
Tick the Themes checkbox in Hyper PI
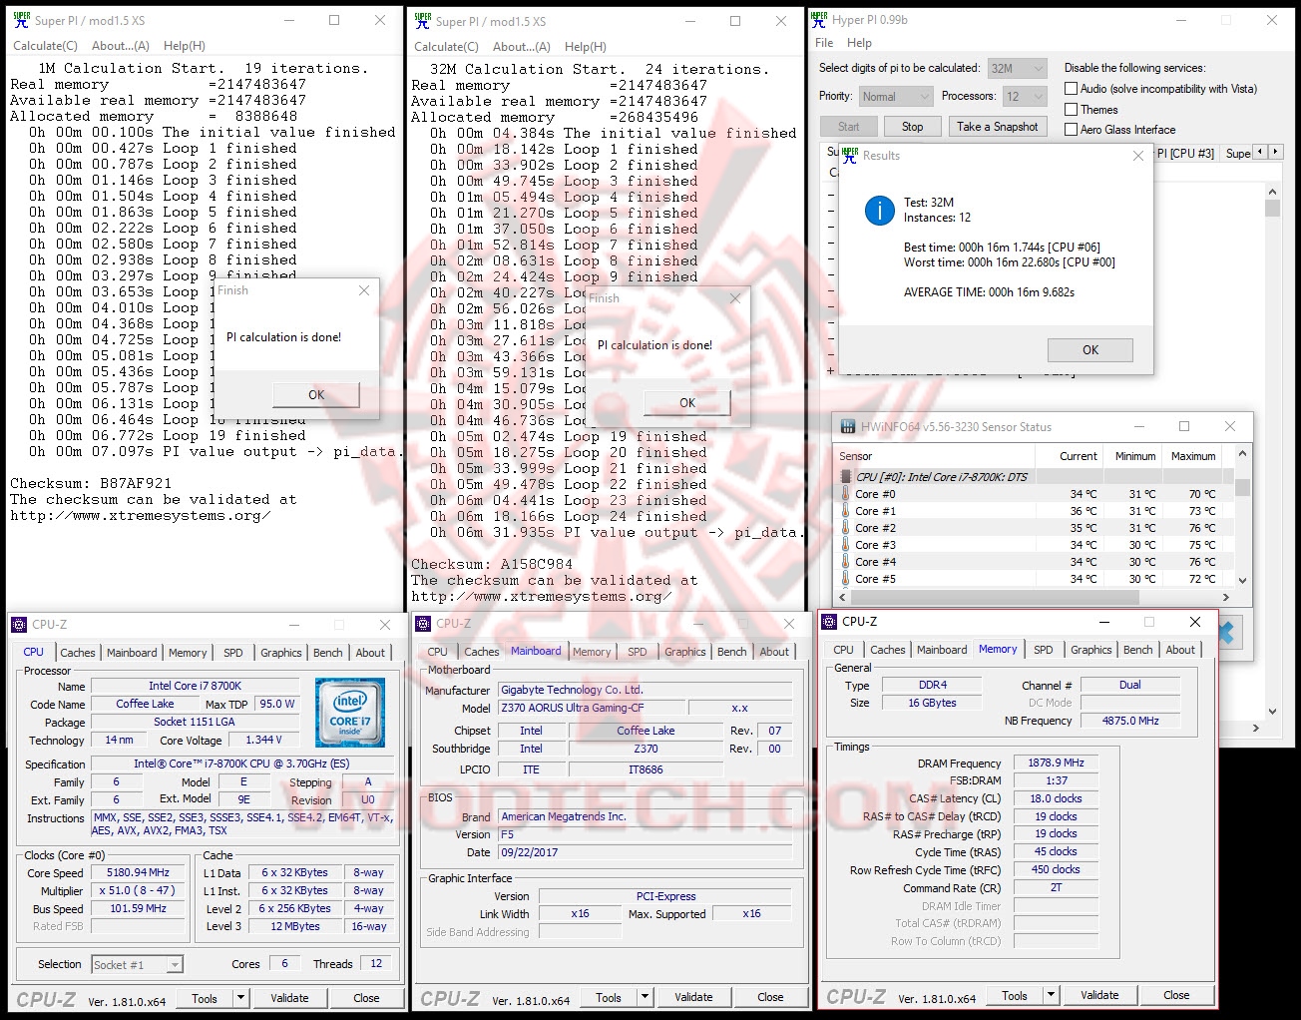(1072, 110)
